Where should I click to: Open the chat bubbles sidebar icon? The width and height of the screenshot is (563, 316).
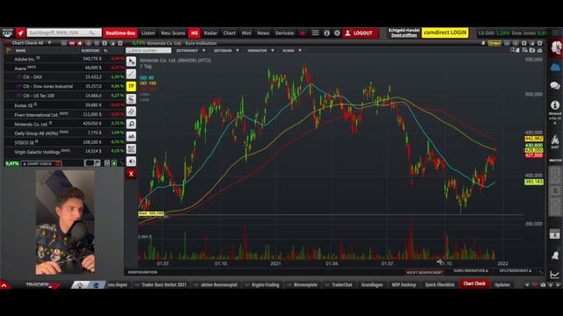click(x=555, y=86)
